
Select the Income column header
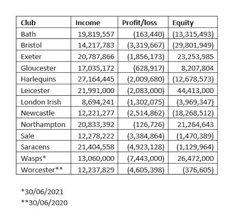pyautogui.click(x=88, y=23)
